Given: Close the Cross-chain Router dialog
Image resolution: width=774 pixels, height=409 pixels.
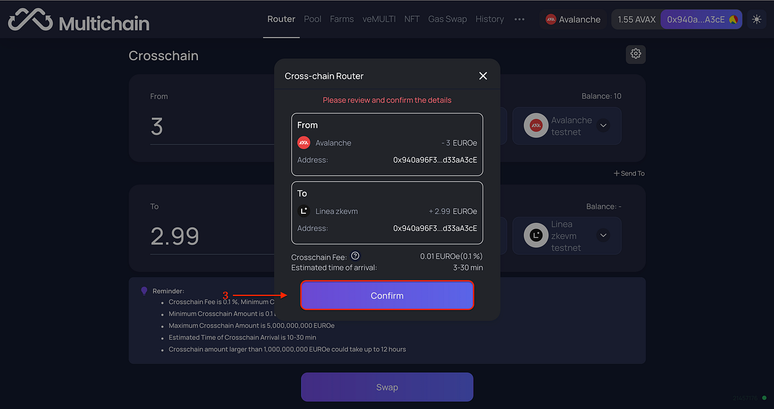Looking at the screenshot, I should click(x=483, y=76).
